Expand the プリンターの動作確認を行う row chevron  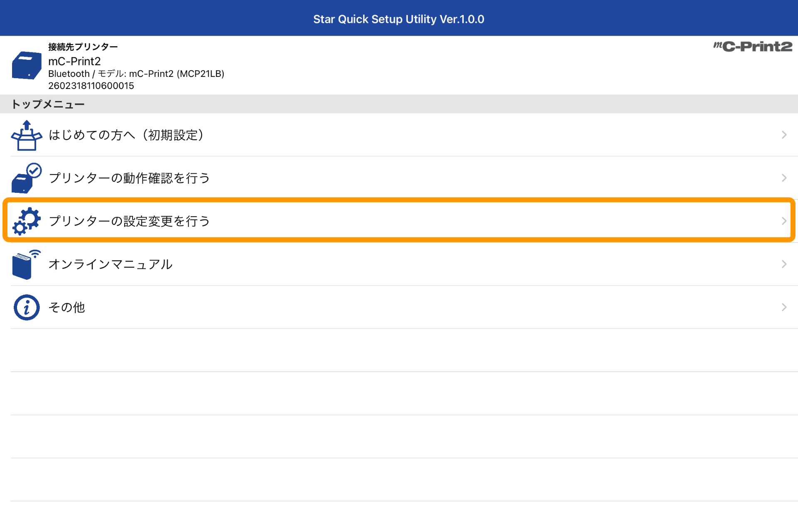[784, 178]
